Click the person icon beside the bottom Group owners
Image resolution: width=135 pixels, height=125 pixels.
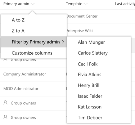(x=5, y=117)
